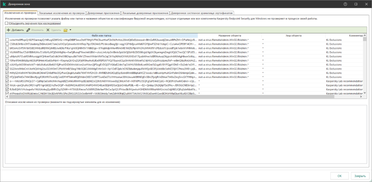Image resolution: width=372 pixels, height=182 pixels.
Task: Select the file entry starting uMpkzN7OukfEMMucejgWQ
Action: click(x=103, y=56)
